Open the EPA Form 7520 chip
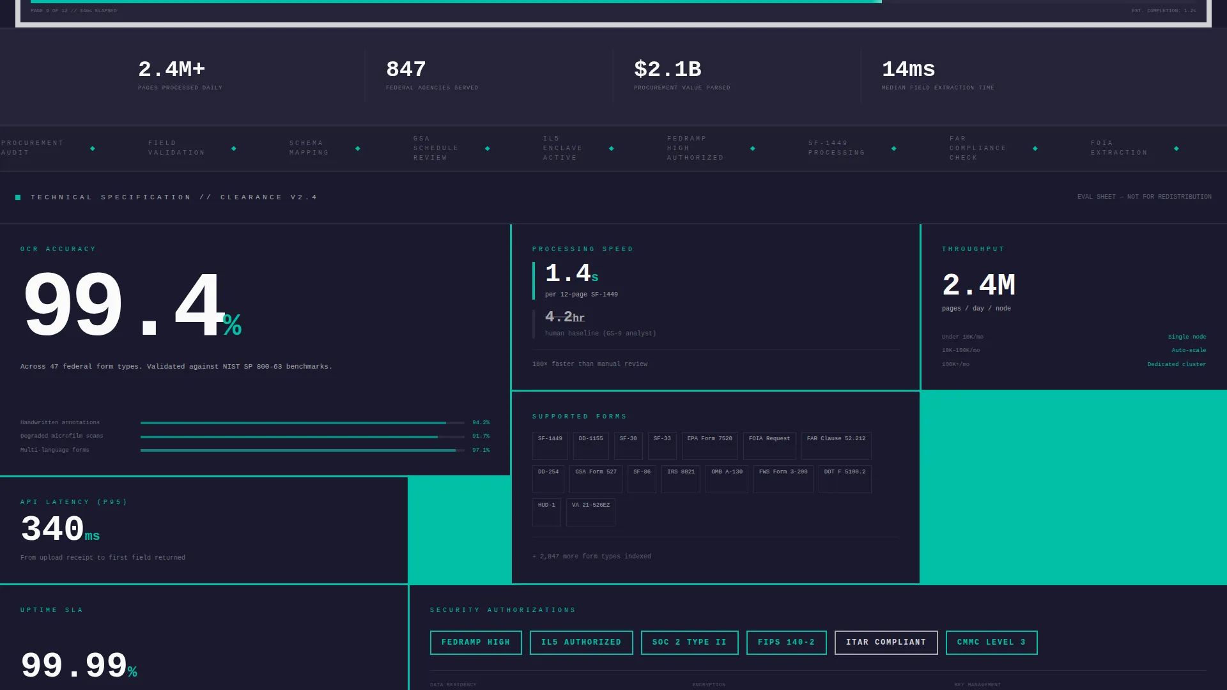The height and width of the screenshot is (690, 1227). tap(709, 445)
